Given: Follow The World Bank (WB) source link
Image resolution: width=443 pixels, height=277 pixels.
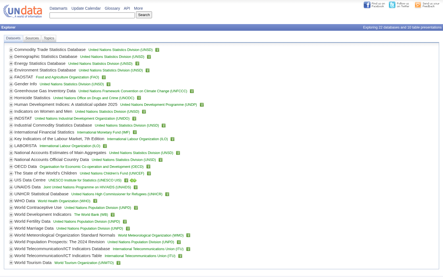Looking at the screenshot, I should click(x=91, y=215).
